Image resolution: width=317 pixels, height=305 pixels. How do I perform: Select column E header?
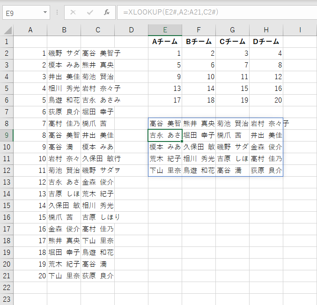point(165,30)
